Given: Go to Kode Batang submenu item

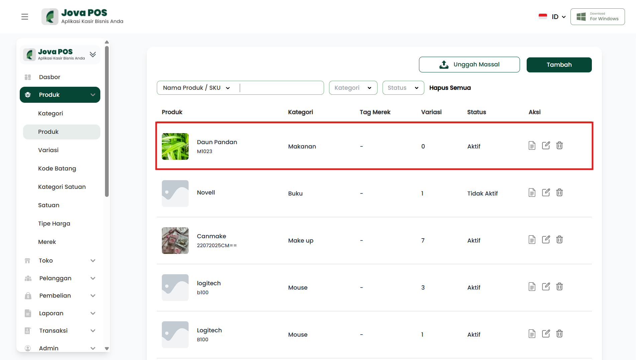Looking at the screenshot, I should [x=57, y=168].
